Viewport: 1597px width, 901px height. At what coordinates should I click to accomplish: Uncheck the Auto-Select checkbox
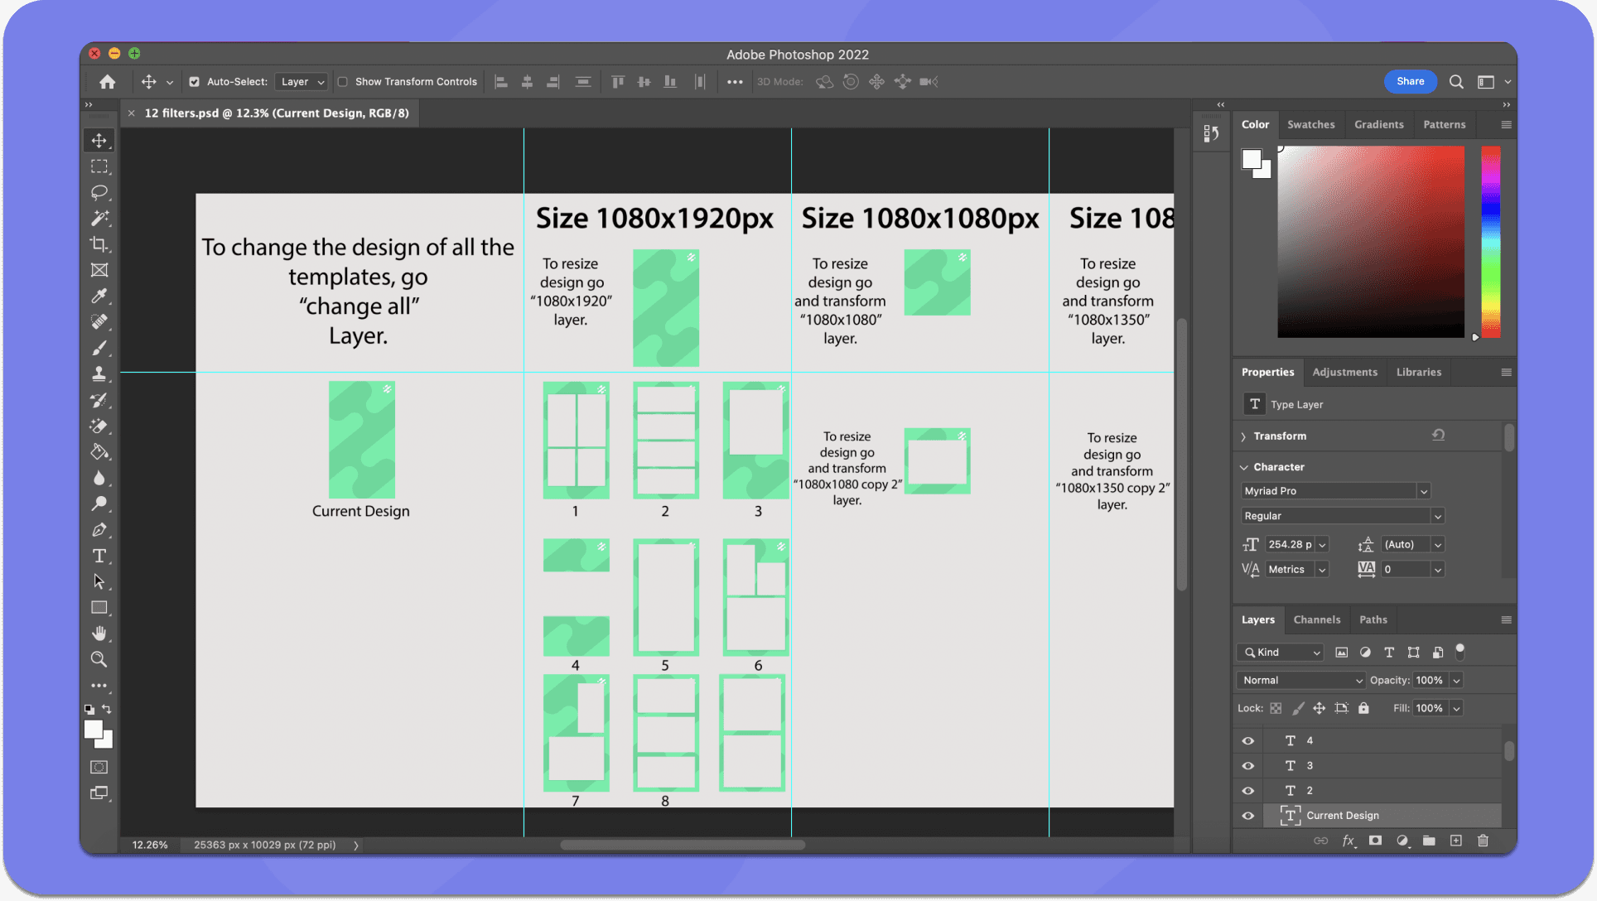(x=194, y=82)
